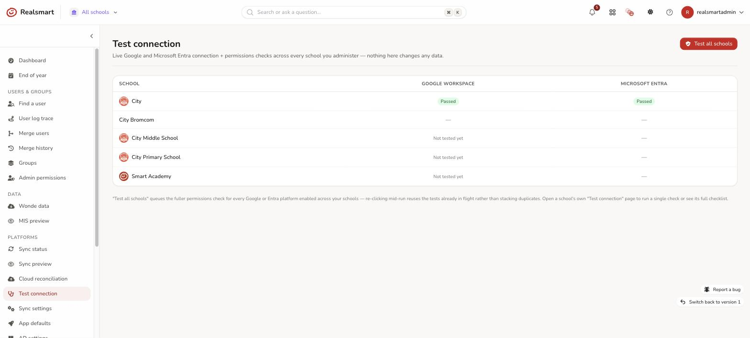Open User log trace page

click(x=47, y=118)
